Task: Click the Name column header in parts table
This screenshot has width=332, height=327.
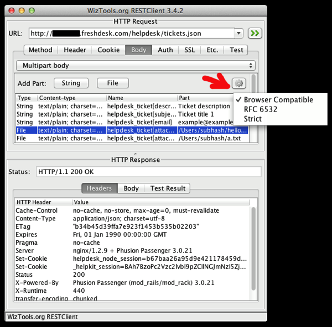Action: tap(142, 98)
